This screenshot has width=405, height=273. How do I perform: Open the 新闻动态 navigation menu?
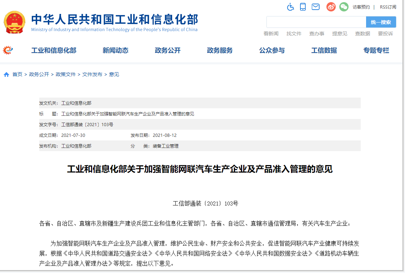115,50
